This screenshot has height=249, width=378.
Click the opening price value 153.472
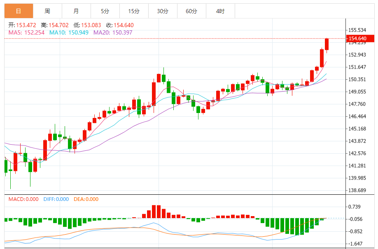coord(26,25)
